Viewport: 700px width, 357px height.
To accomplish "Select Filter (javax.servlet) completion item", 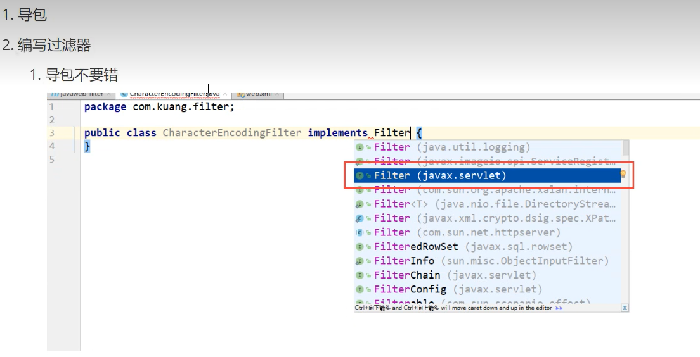I will [x=488, y=175].
